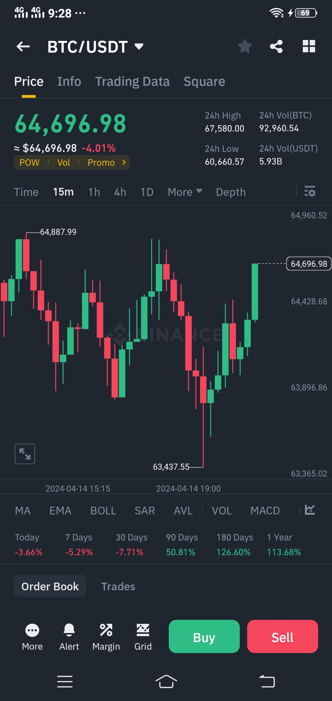
Task: Open the POW Vol Promo tags
Action: click(72, 162)
